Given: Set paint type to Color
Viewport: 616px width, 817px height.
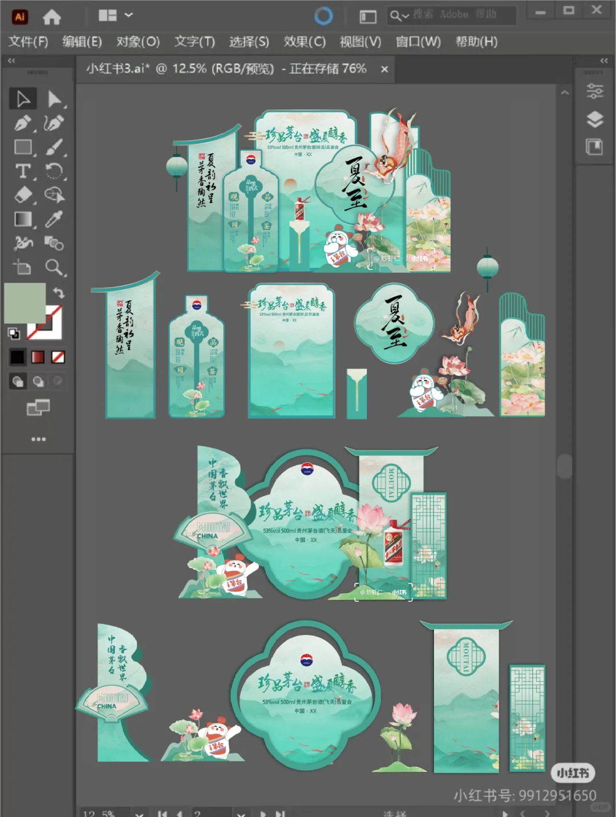Looking at the screenshot, I should (x=18, y=357).
